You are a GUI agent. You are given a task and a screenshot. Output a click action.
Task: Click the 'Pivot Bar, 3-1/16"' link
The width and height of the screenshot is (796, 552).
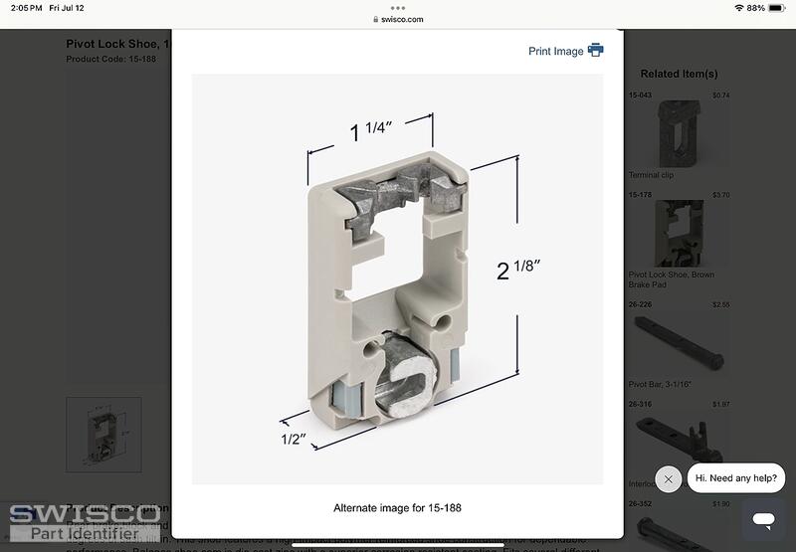coord(660,385)
